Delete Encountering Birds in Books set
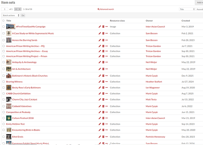 pos(103,130)
